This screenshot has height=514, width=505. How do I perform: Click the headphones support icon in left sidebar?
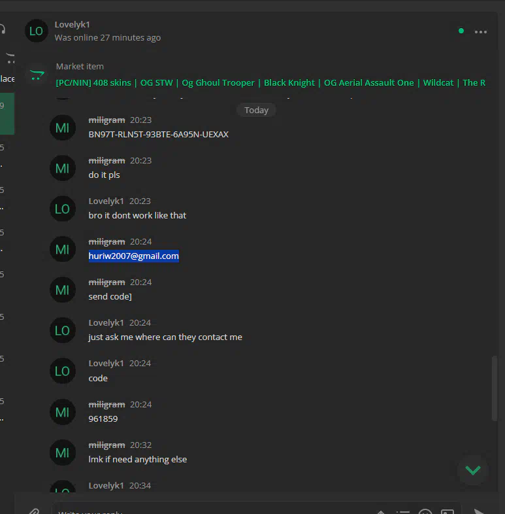point(3,29)
